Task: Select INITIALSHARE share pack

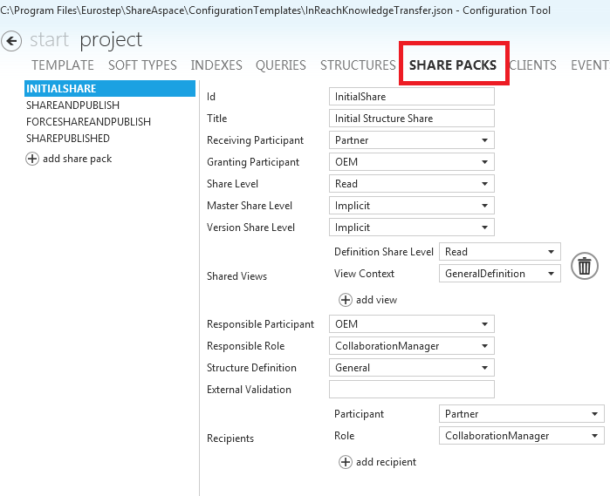Action: 110,89
